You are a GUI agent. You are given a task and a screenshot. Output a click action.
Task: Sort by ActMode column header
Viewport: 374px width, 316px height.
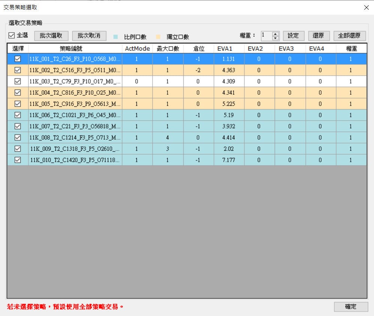pyautogui.click(x=137, y=49)
